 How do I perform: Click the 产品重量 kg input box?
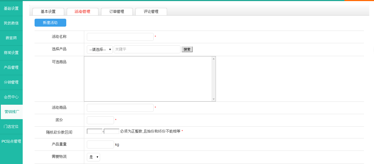click(x=100, y=144)
